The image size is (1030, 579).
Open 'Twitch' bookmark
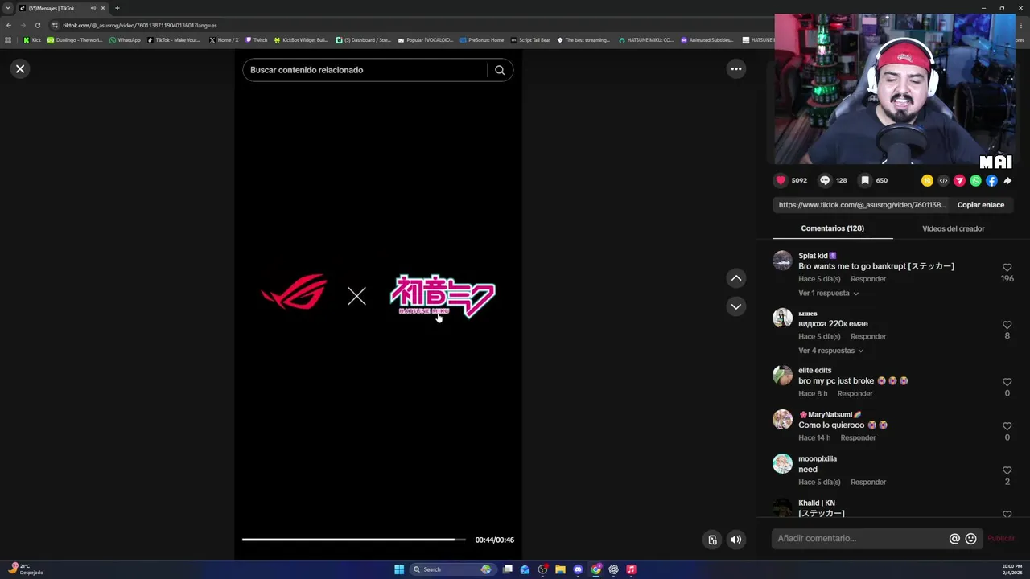point(256,39)
